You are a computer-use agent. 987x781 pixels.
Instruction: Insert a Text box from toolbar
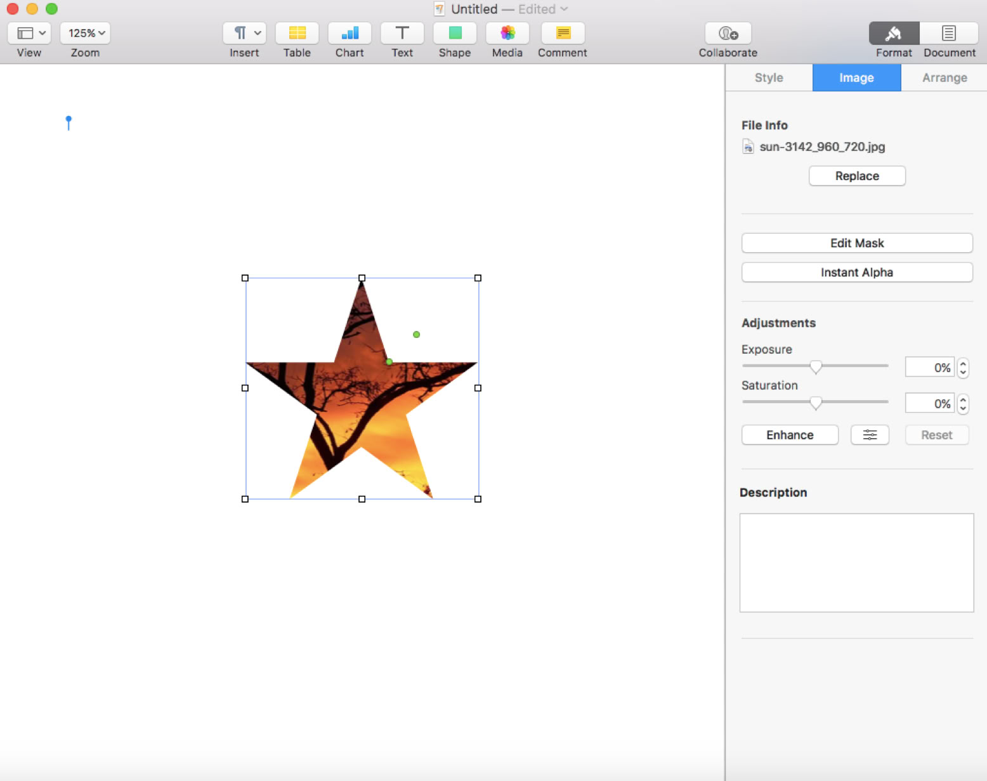coord(402,34)
